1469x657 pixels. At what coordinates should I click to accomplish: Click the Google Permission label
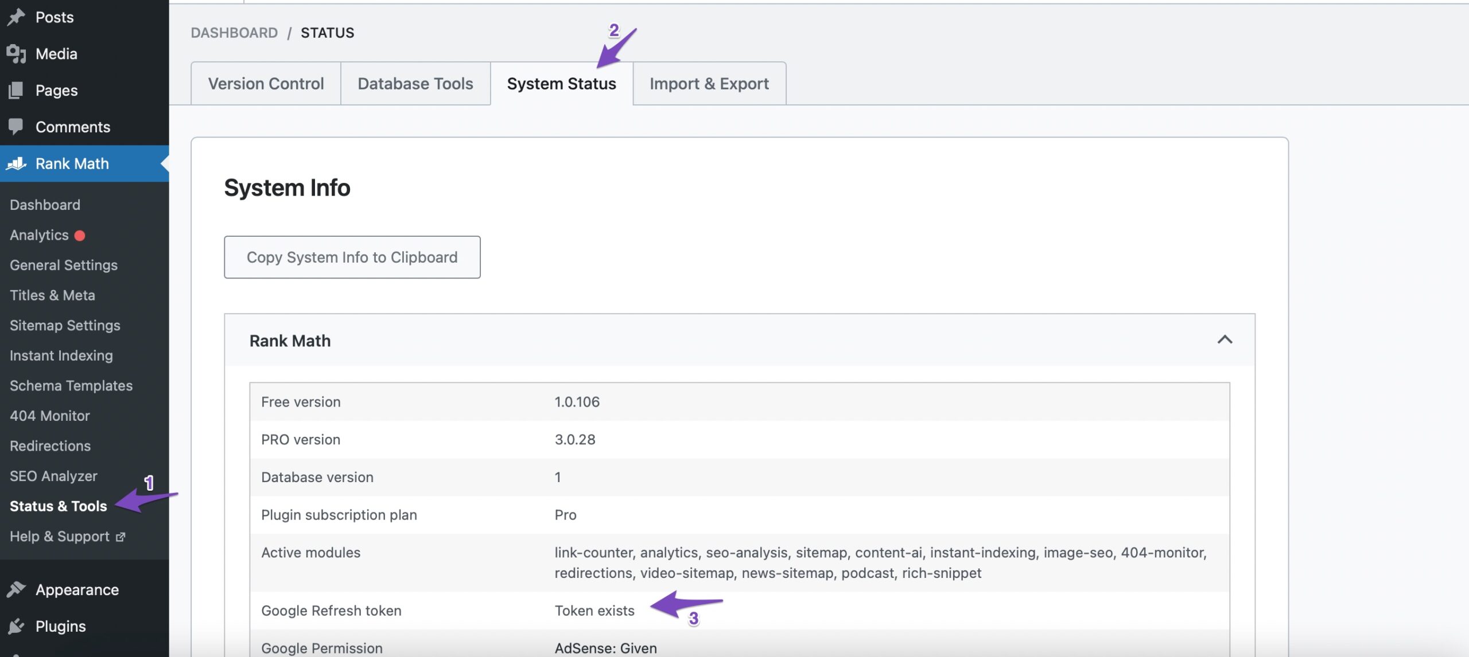coord(322,648)
